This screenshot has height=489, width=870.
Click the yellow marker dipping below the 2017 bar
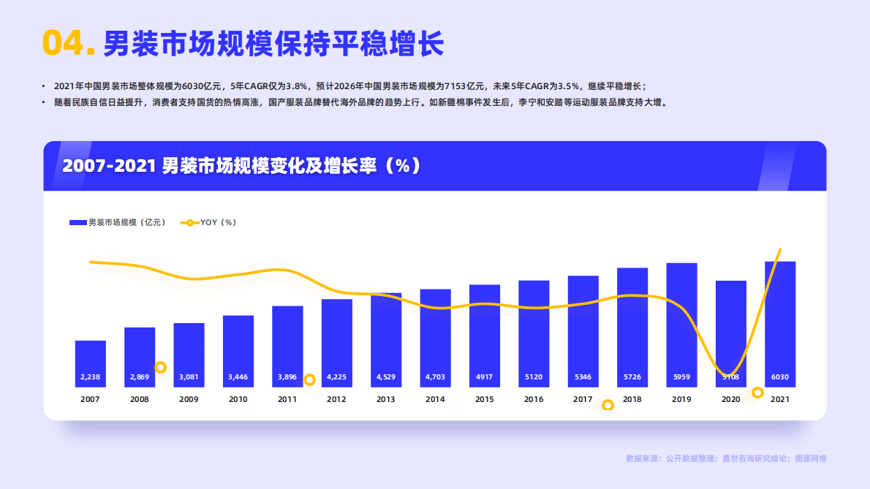608,404
